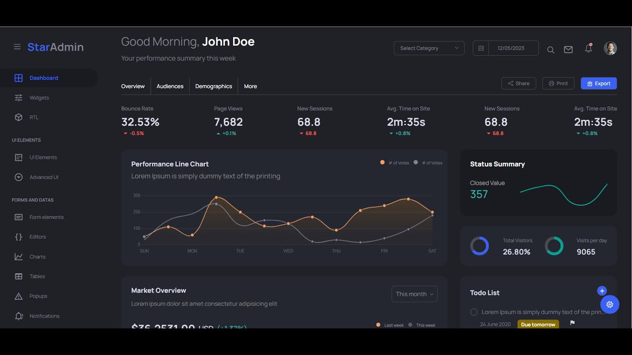
Task: Click the calendar icon beside date
Action: [481, 48]
